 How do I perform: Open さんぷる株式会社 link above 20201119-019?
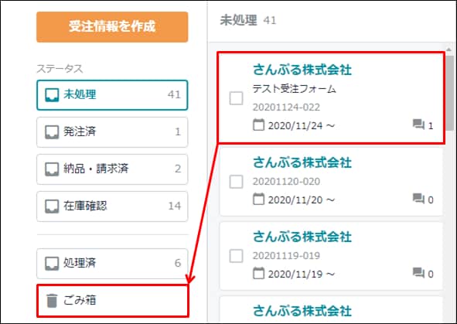pos(302,237)
